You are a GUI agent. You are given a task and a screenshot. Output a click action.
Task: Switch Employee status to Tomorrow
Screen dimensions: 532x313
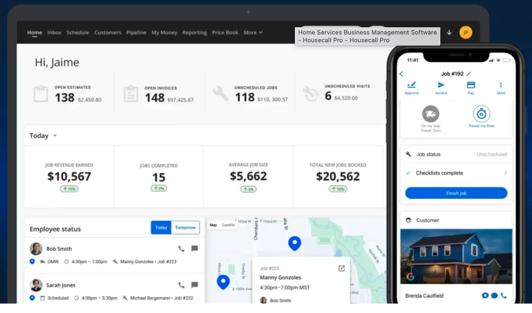185,228
